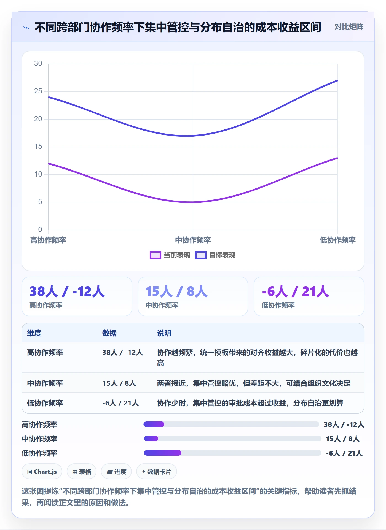The image size is (386, 530).
Task: Click 低协作频率 x-axis label on chart
Action: pyautogui.click(x=337, y=240)
